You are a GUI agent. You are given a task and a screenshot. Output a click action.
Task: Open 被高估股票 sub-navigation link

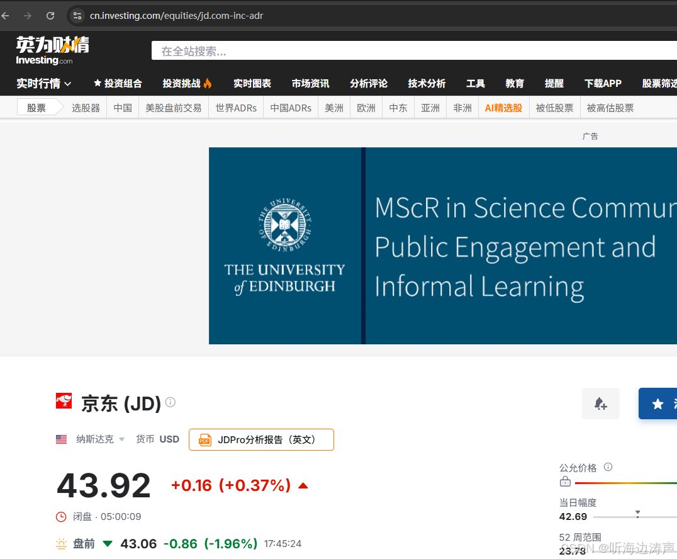click(610, 108)
